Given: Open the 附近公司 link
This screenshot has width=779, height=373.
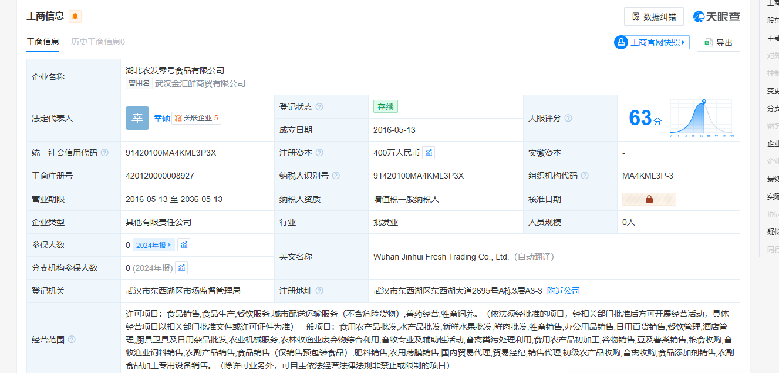Looking at the screenshot, I should [x=563, y=291].
